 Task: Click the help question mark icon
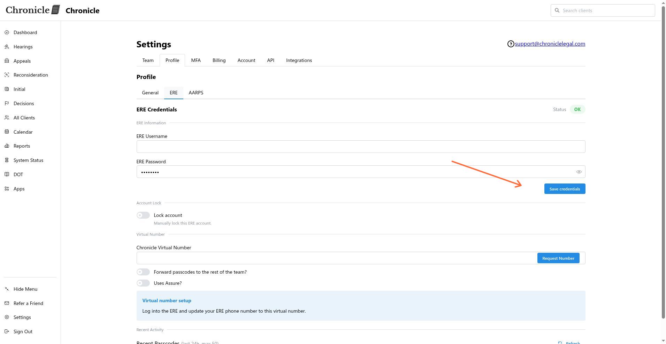pos(511,44)
